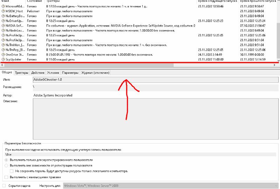Click the NvNodeLau... trigger description text
This screenshot has height=189, width=280.
[110, 30]
